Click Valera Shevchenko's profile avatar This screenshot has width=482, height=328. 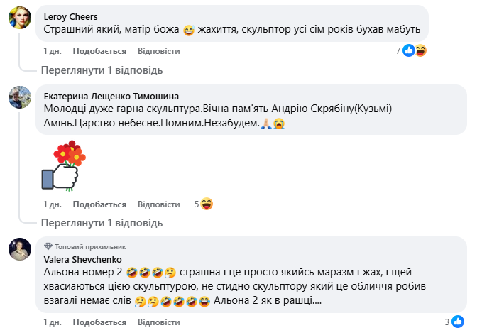coord(19,249)
